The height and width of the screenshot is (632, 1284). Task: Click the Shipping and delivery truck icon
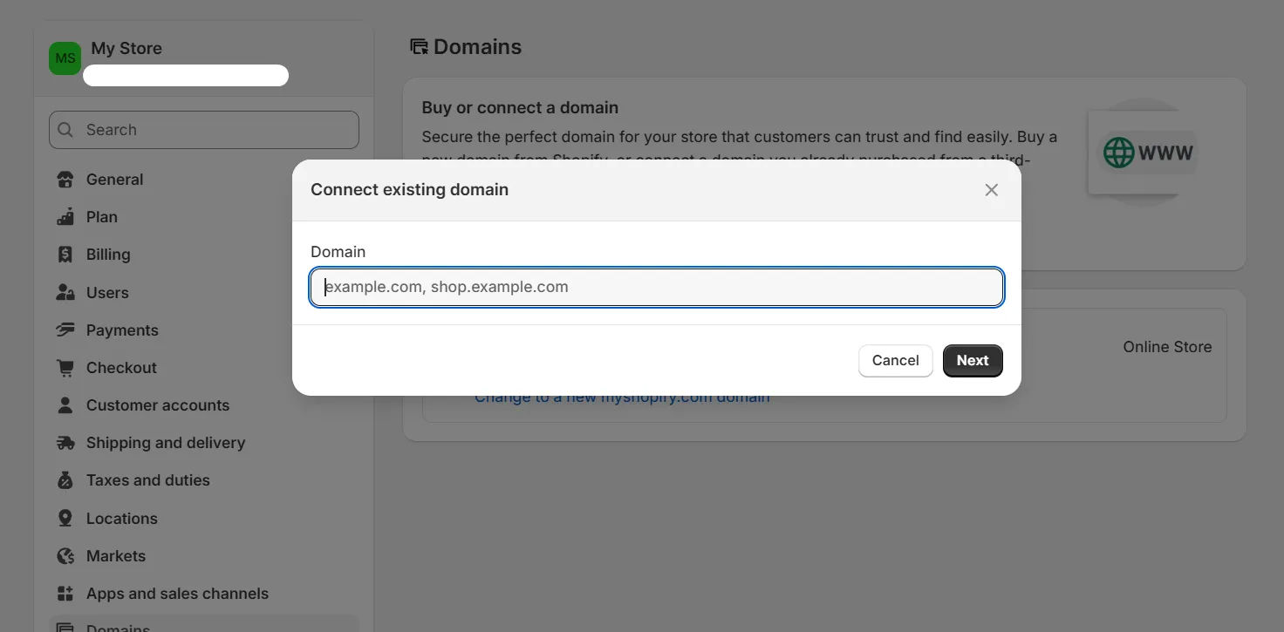point(65,443)
